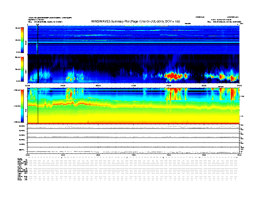Click the 24:00 tick below RAD1 spectrogram
258x199 pixels.
[x=239, y=86]
